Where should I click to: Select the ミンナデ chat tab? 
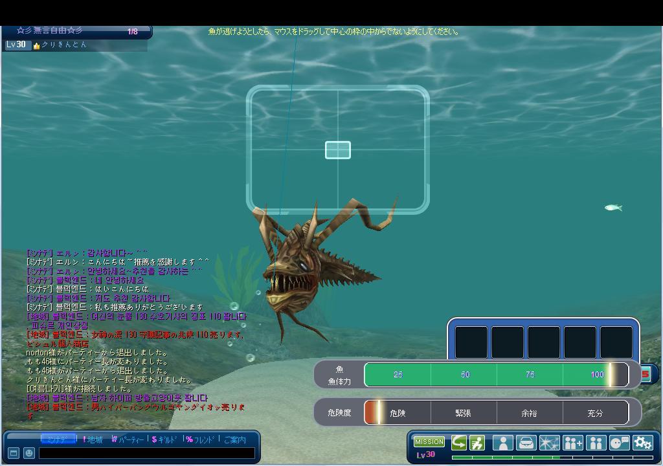(58, 439)
